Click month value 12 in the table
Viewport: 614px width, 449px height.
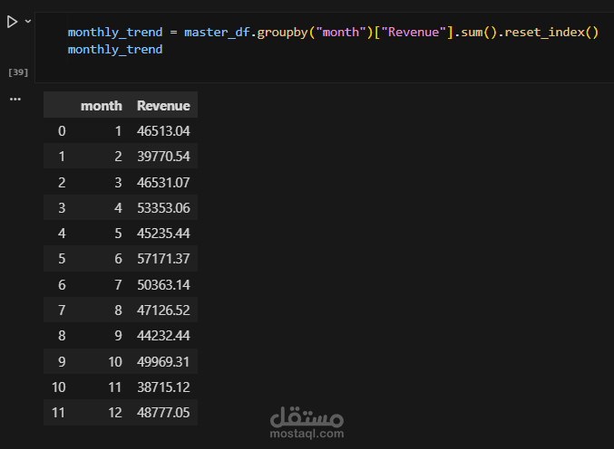click(x=114, y=413)
